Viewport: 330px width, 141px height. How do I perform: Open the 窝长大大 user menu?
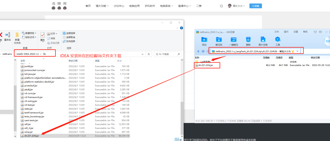(x=236, y=6)
